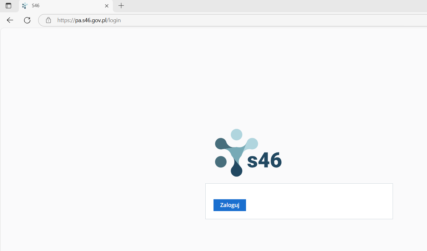Click the navy droplet at logo bottom

point(237,170)
